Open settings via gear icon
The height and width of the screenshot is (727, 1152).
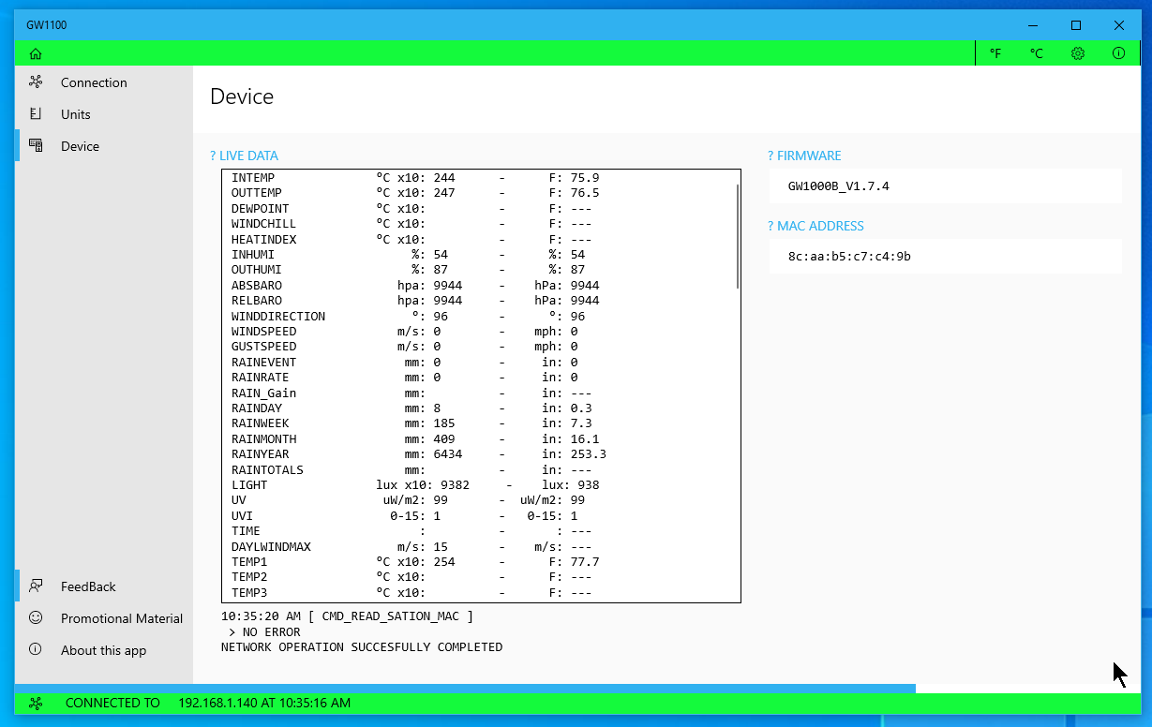pyautogui.click(x=1078, y=53)
